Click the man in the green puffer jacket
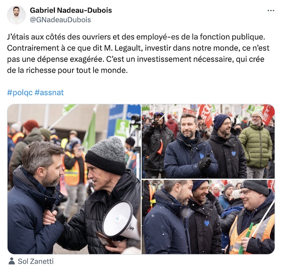The height and width of the screenshot is (270, 281). pyautogui.click(x=256, y=143)
